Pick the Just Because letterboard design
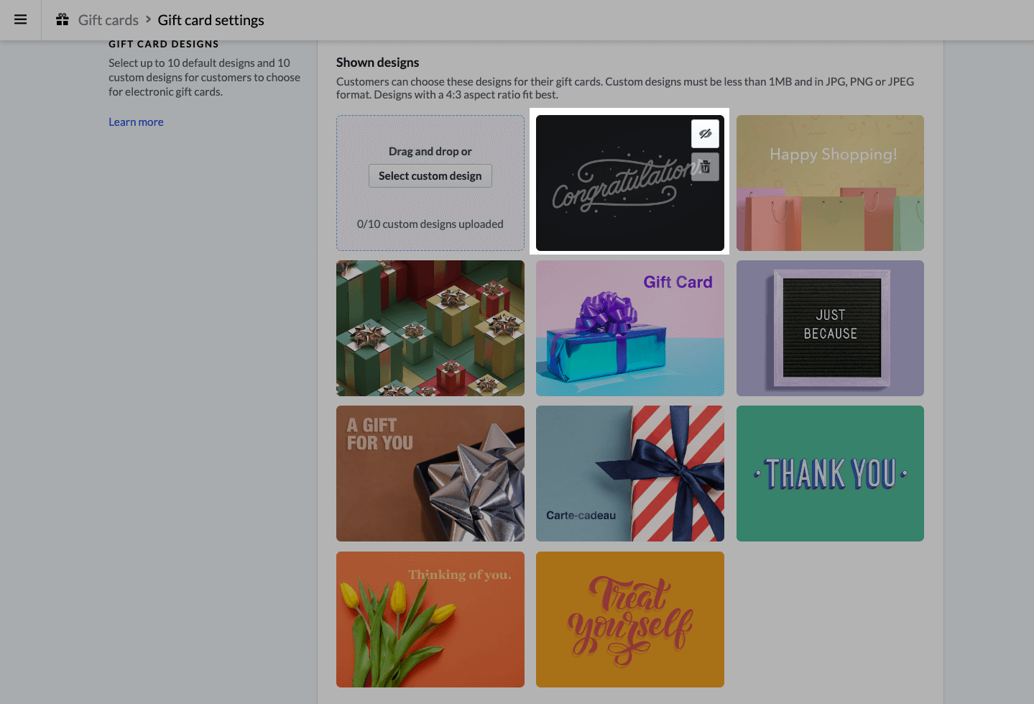This screenshot has height=704, width=1034. 830,329
